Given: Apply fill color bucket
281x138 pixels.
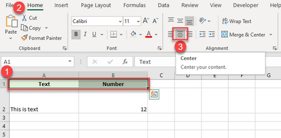Looking at the screenshot, I should point(133,34).
